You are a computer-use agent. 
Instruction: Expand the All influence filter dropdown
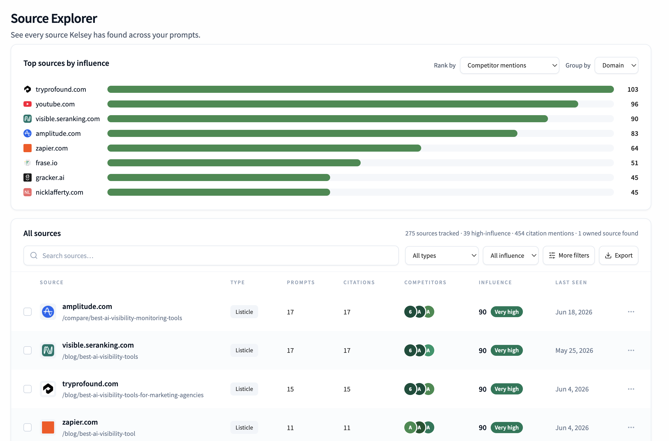point(510,256)
